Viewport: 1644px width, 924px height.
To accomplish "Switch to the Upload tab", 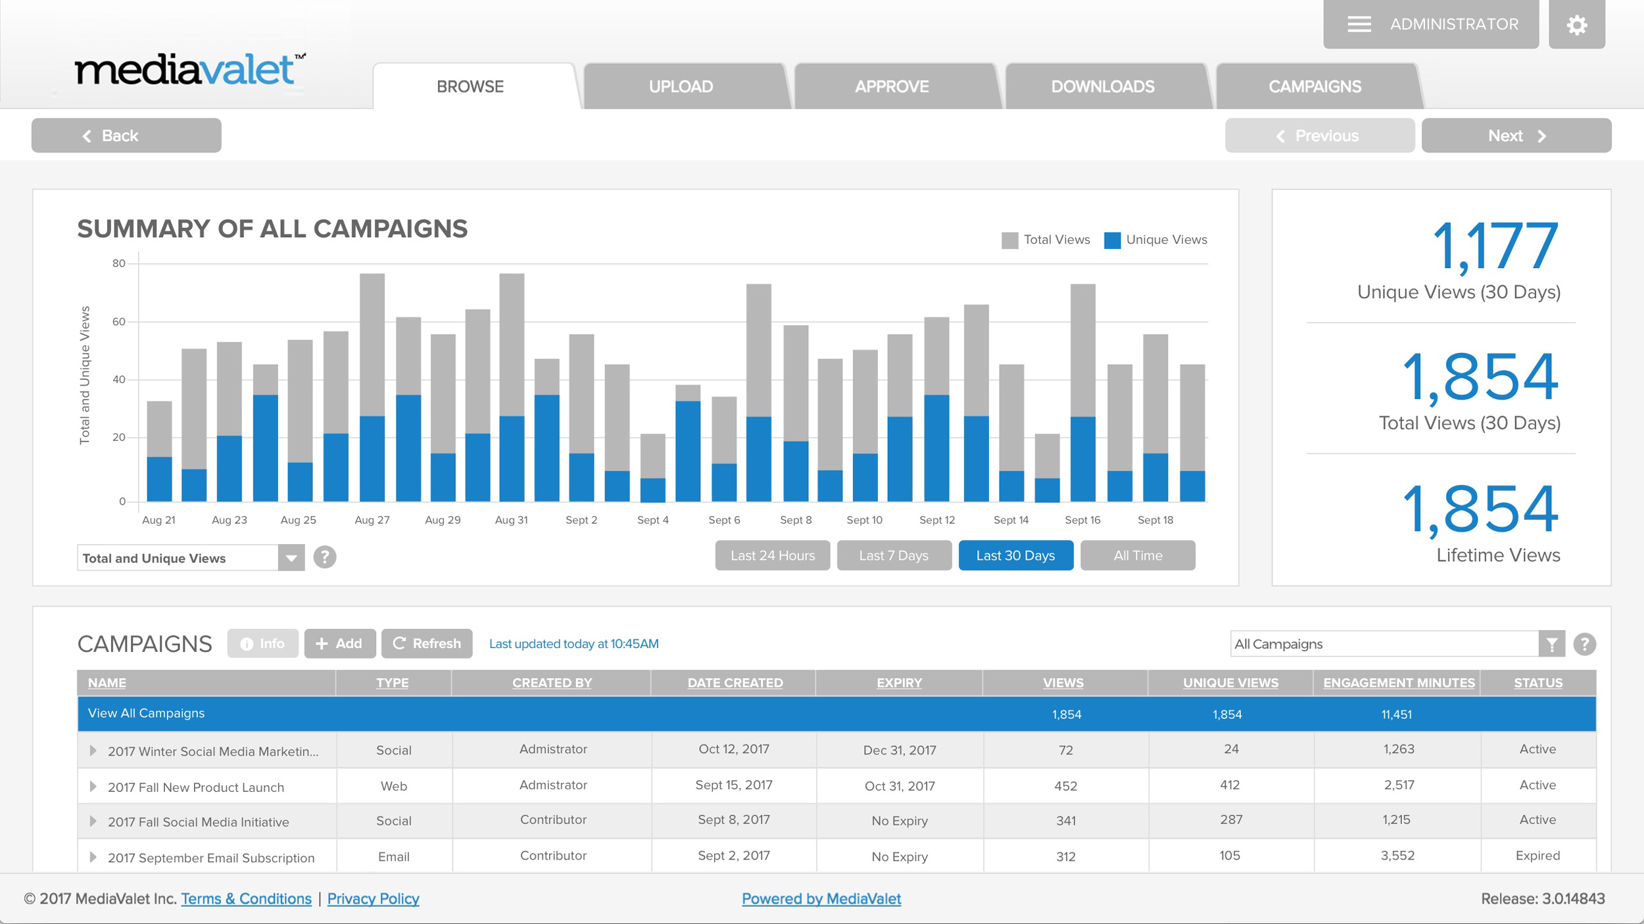I will 681,87.
